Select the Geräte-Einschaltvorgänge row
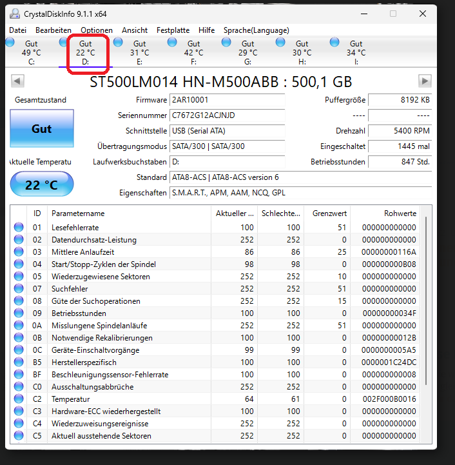 pyautogui.click(x=215, y=350)
